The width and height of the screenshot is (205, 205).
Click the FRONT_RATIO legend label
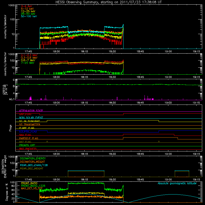pyautogui.click(x=29, y=183)
